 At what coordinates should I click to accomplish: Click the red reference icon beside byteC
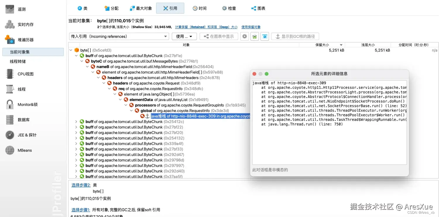click(x=88, y=61)
